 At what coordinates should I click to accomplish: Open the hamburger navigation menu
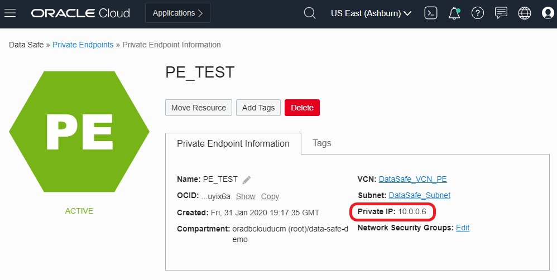[x=11, y=13]
